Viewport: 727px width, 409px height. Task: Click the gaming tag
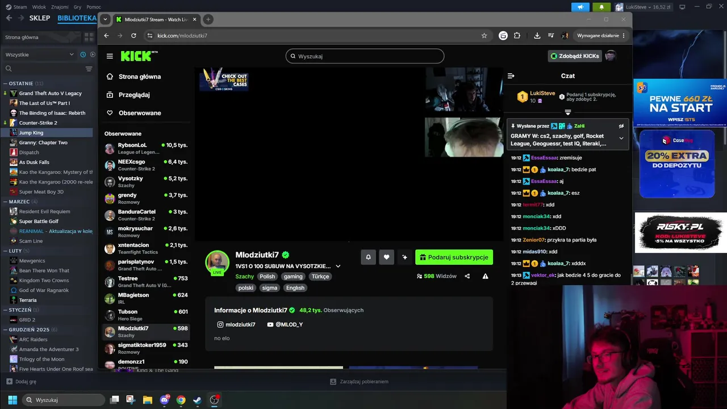coord(294,277)
